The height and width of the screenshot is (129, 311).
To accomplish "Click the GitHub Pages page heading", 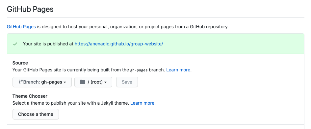I will 30,9.
